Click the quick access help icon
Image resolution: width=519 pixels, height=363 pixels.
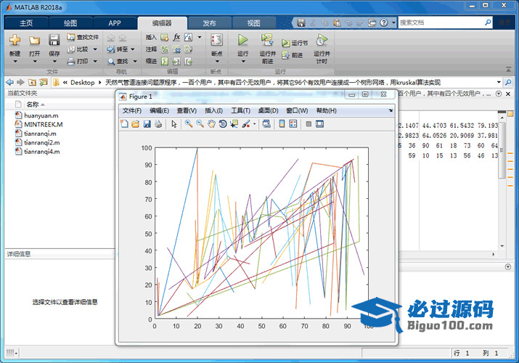pyautogui.click(x=384, y=23)
